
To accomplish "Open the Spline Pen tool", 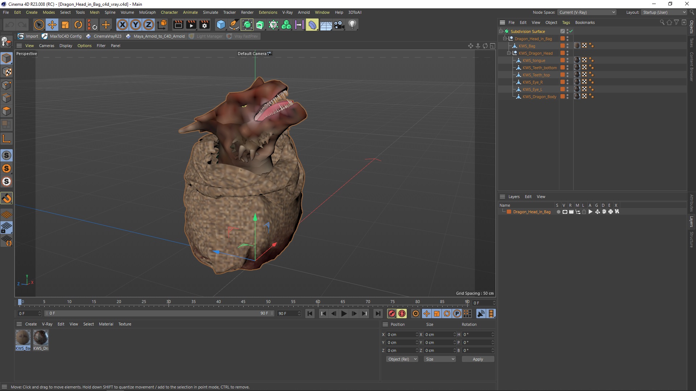I will click(234, 25).
